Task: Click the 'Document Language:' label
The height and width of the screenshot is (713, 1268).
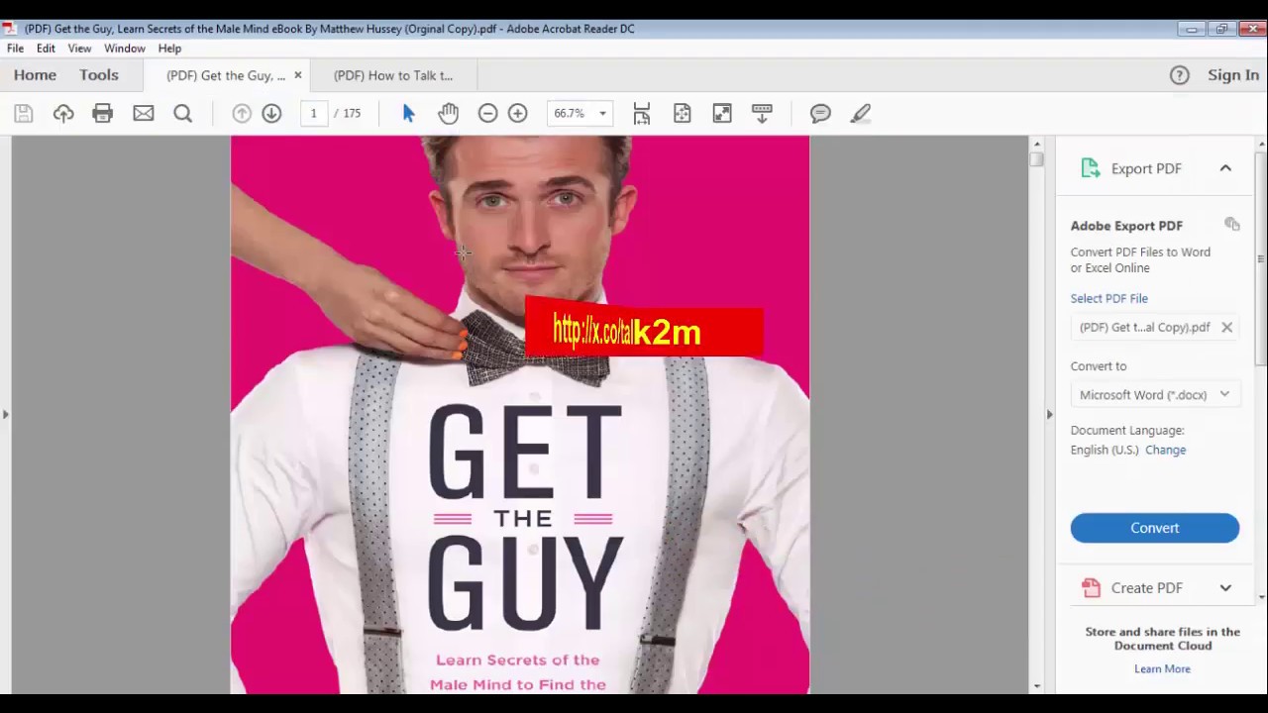Action: [x=1127, y=431]
